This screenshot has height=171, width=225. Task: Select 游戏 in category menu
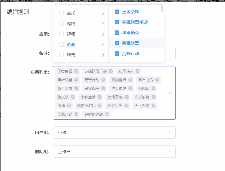tap(71, 45)
